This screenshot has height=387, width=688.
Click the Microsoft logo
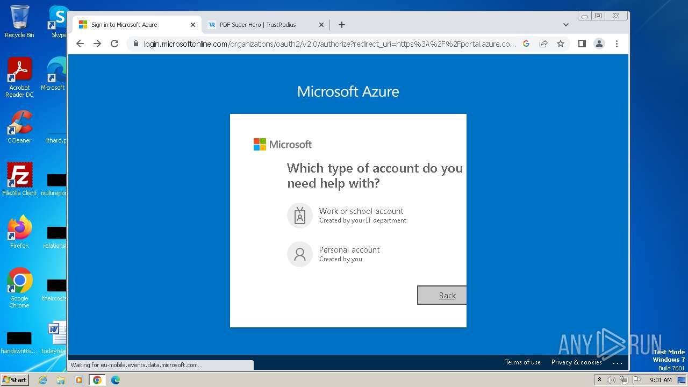click(283, 144)
